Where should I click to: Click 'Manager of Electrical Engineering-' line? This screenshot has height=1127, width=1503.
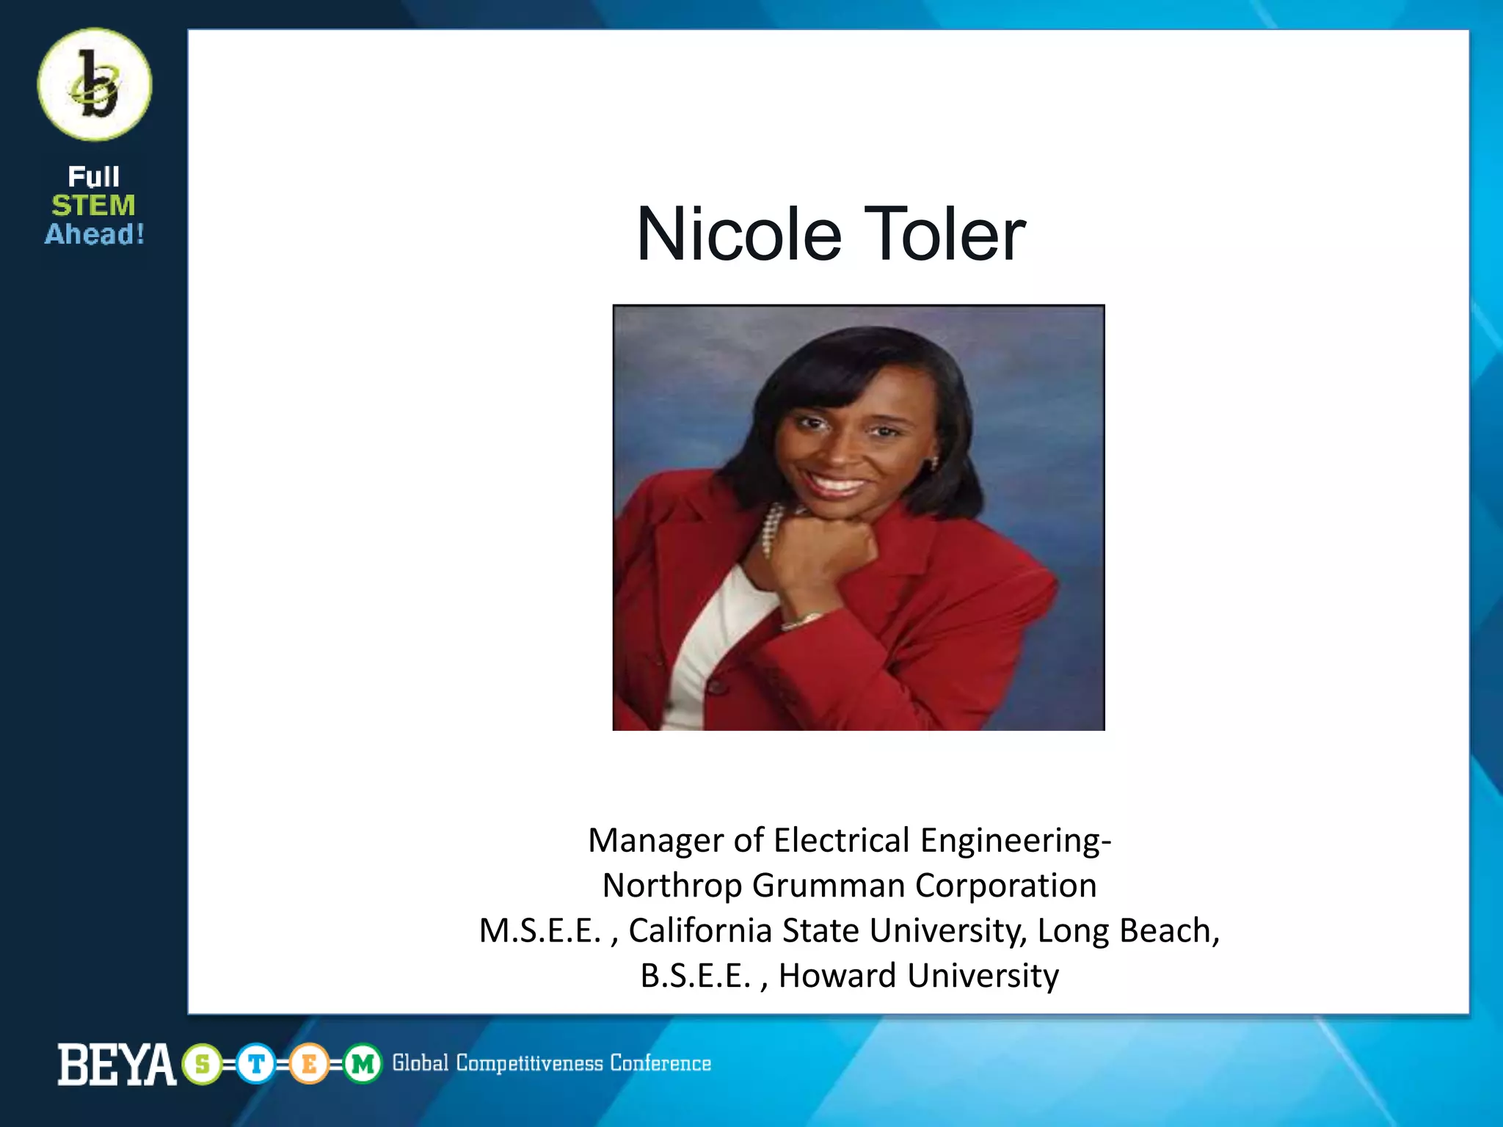click(850, 840)
